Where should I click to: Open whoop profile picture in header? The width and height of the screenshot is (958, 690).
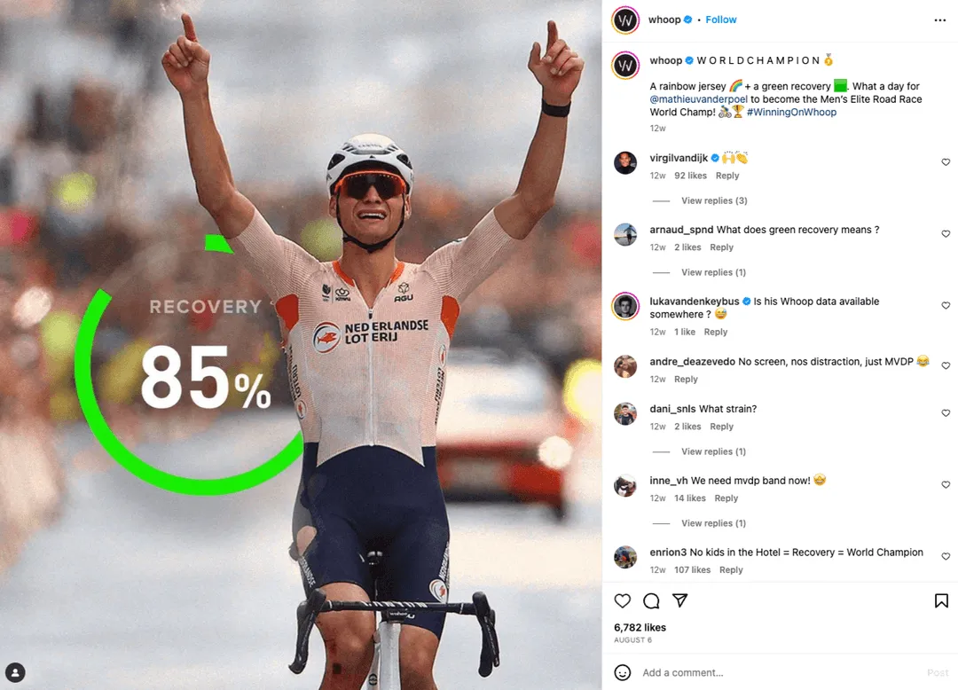625,20
